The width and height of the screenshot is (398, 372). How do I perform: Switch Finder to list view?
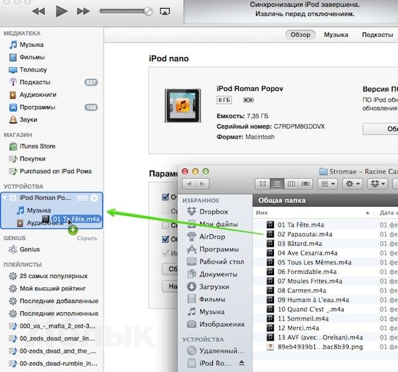277,184
